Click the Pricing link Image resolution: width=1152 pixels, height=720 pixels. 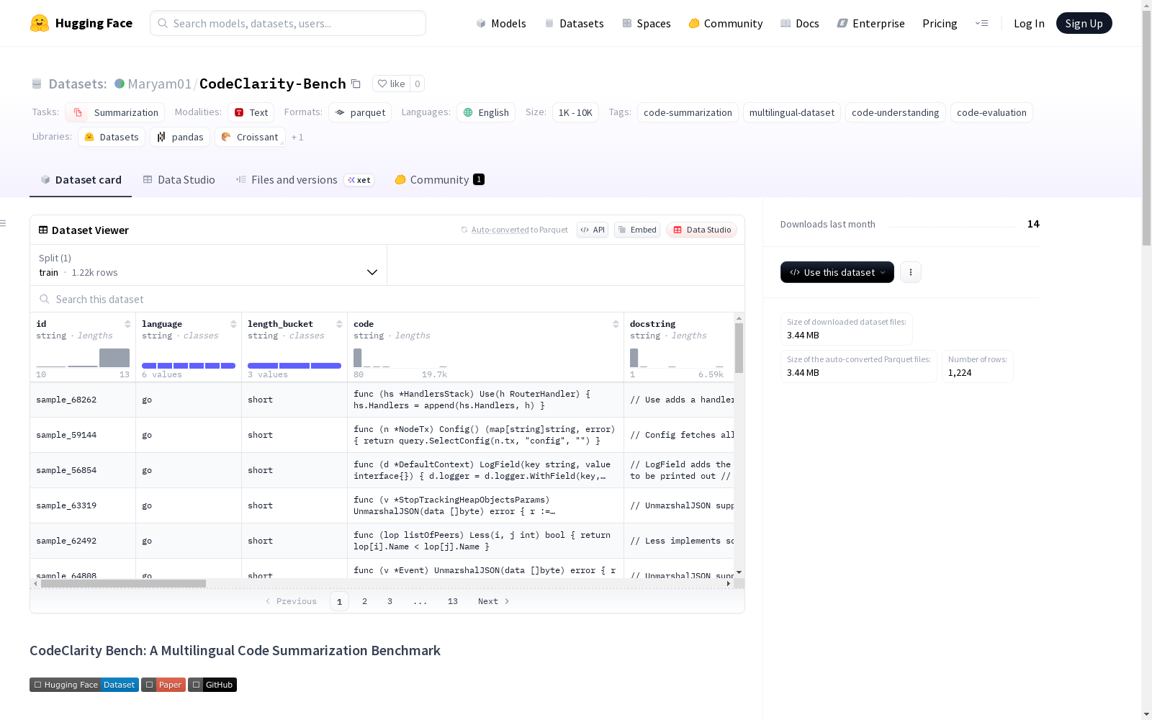point(940,23)
